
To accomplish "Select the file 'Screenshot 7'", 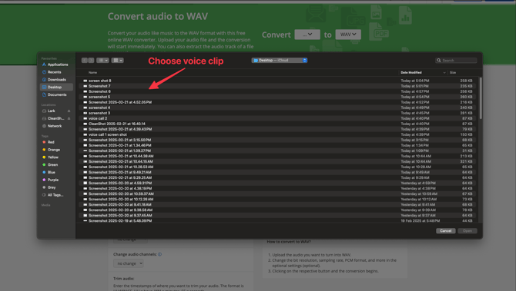I will [x=277, y=86].
